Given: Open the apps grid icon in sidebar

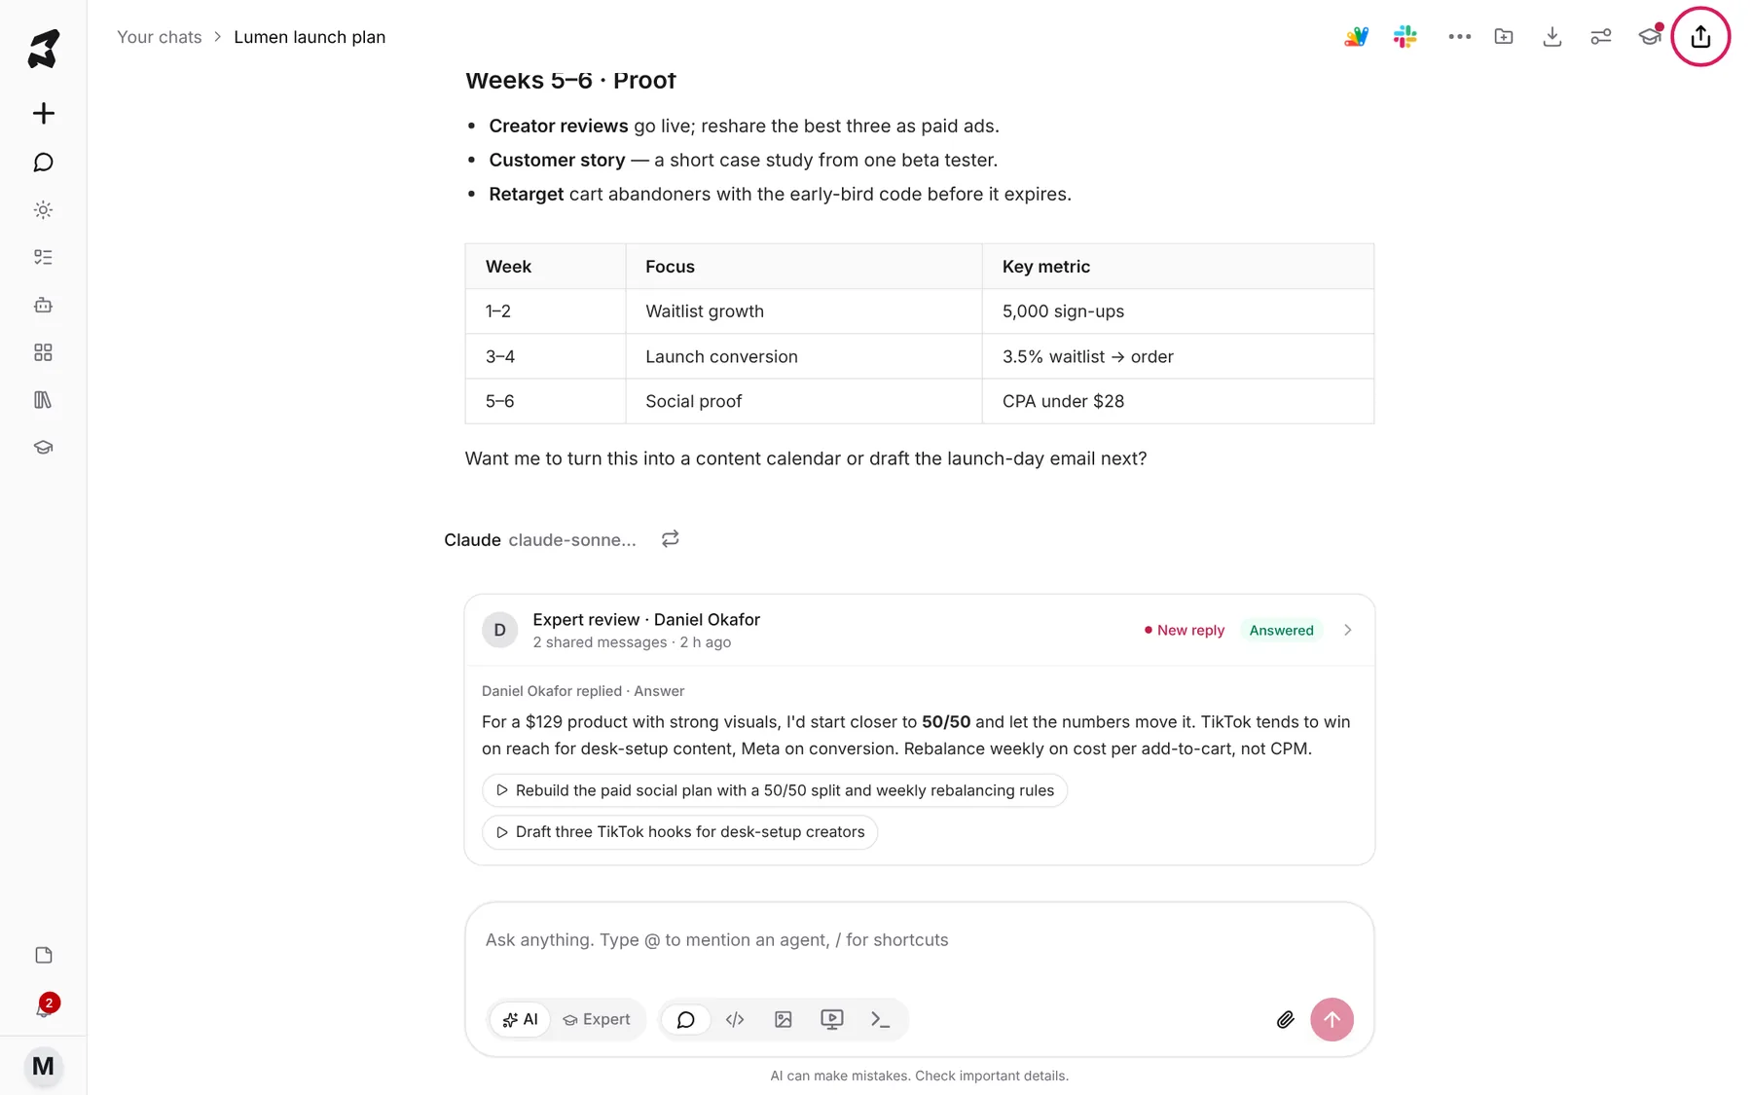Looking at the screenshot, I should coord(43,352).
